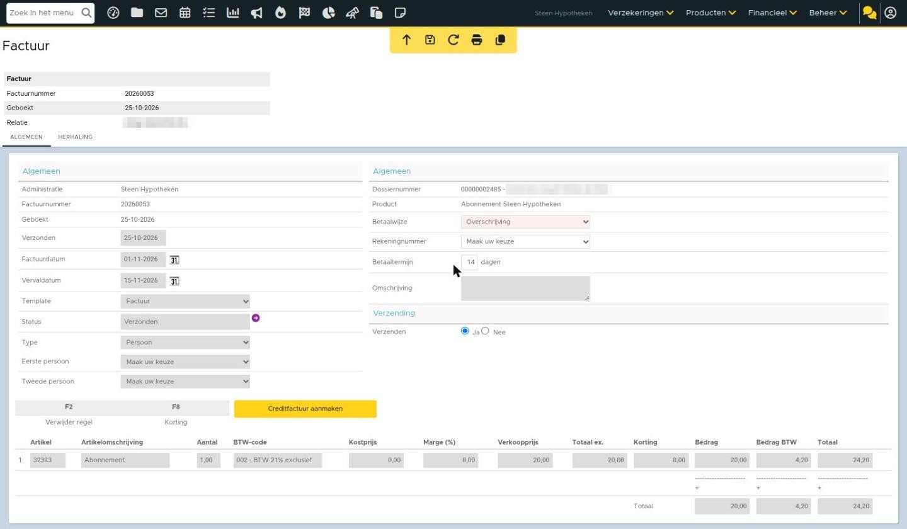907x529 pixels.
Task: Expand the Financieel menu
Action: click(772, 13)
